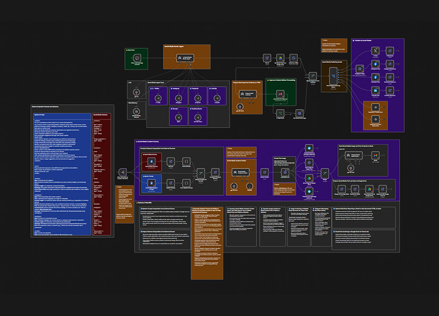Open the Get Social Post from Google Drive node
Viewport: 439px width, 316px height.
pyautogui.click(x=280, y=58)
